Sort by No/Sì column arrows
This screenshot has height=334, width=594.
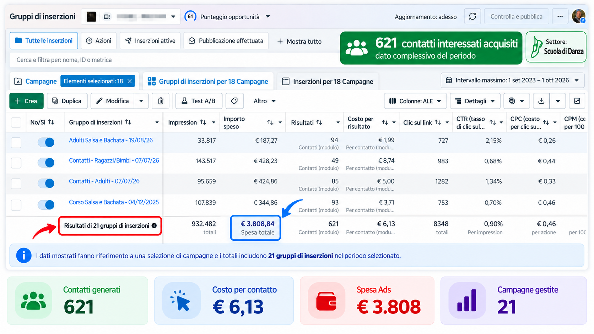pyautogui.click(x=51, y=122)
